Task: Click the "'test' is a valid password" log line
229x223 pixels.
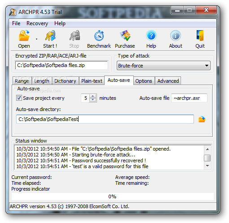Action: click(82, 166)
